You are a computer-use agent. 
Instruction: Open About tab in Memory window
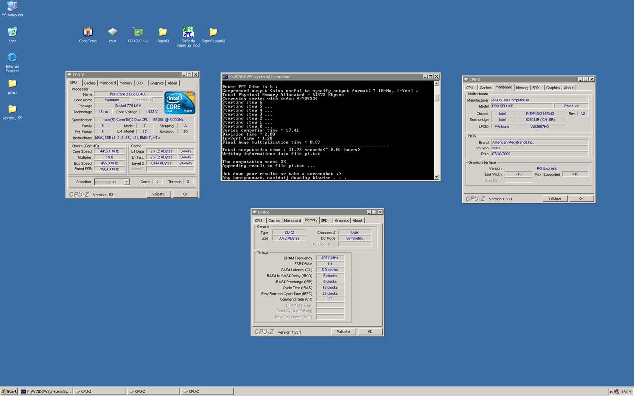click(357, 221)
